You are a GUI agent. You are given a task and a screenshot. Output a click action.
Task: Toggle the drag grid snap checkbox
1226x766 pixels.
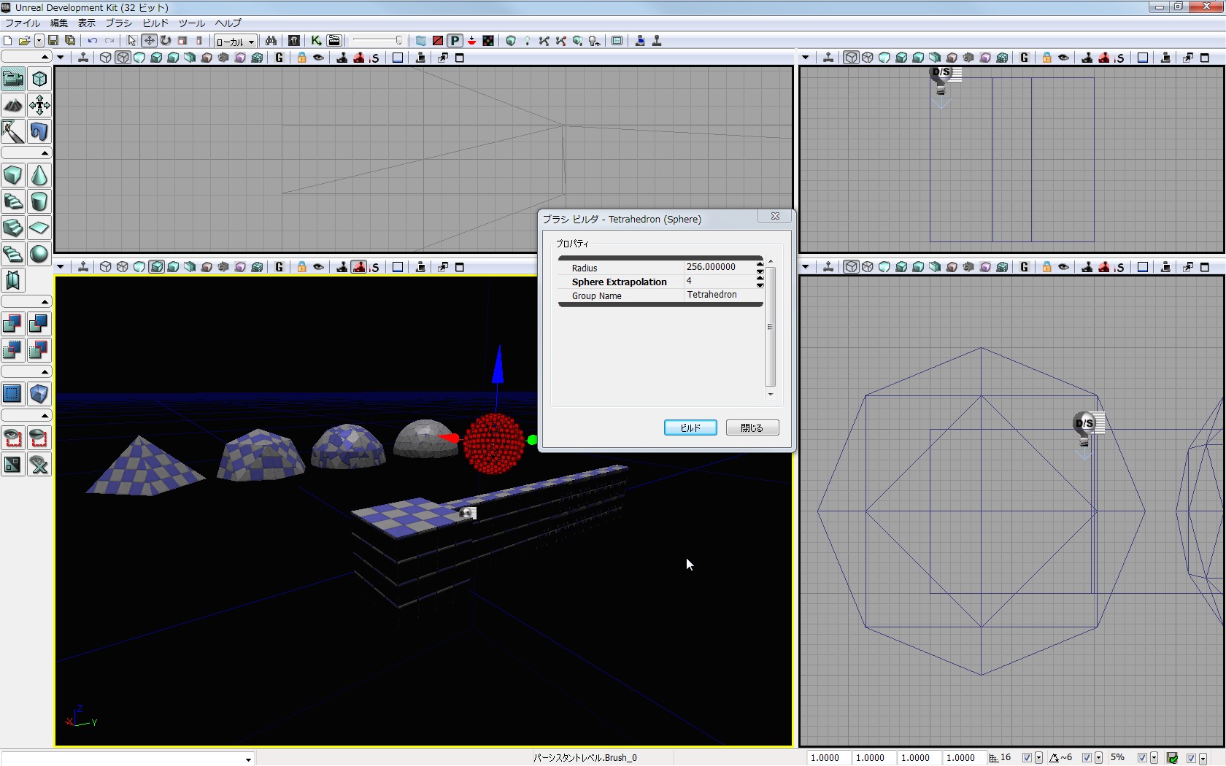pyautogui.click(x=1027, y=758)
